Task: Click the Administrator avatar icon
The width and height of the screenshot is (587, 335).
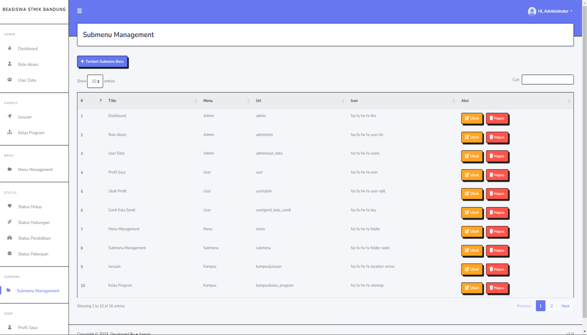Action: (532, 11)
